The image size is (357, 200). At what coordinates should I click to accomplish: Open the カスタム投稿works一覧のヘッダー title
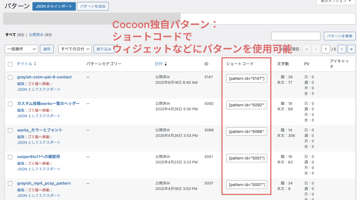48,104
